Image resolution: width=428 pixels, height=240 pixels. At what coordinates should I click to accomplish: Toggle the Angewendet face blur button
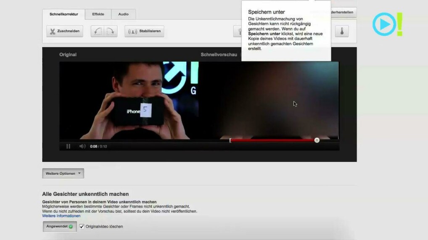[x=60, y=227]
